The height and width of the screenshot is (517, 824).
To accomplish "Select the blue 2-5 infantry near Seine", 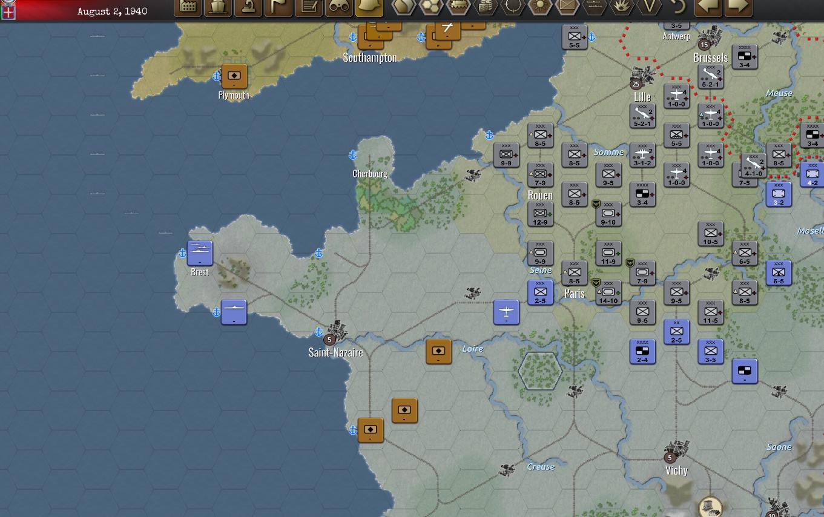I will [540, 292].
